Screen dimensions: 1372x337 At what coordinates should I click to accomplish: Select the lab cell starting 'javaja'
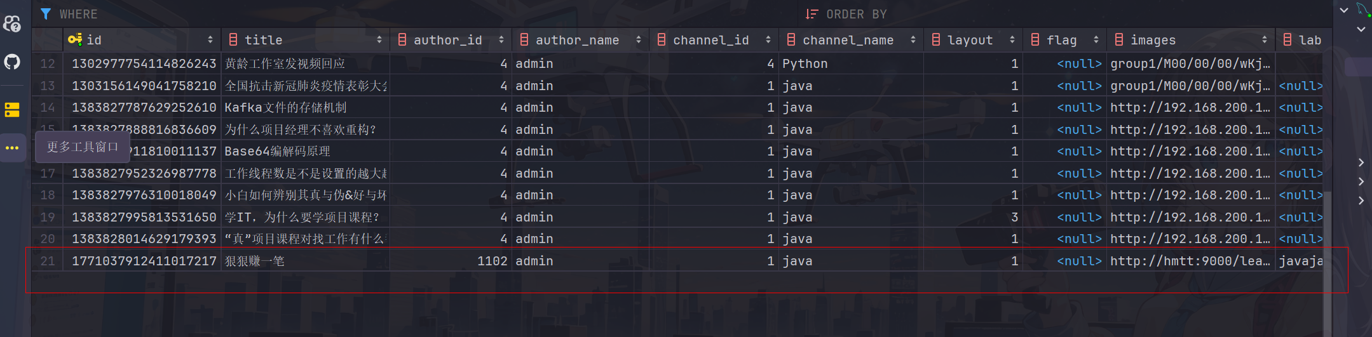pyautogui.click(x=1301, y=261)
